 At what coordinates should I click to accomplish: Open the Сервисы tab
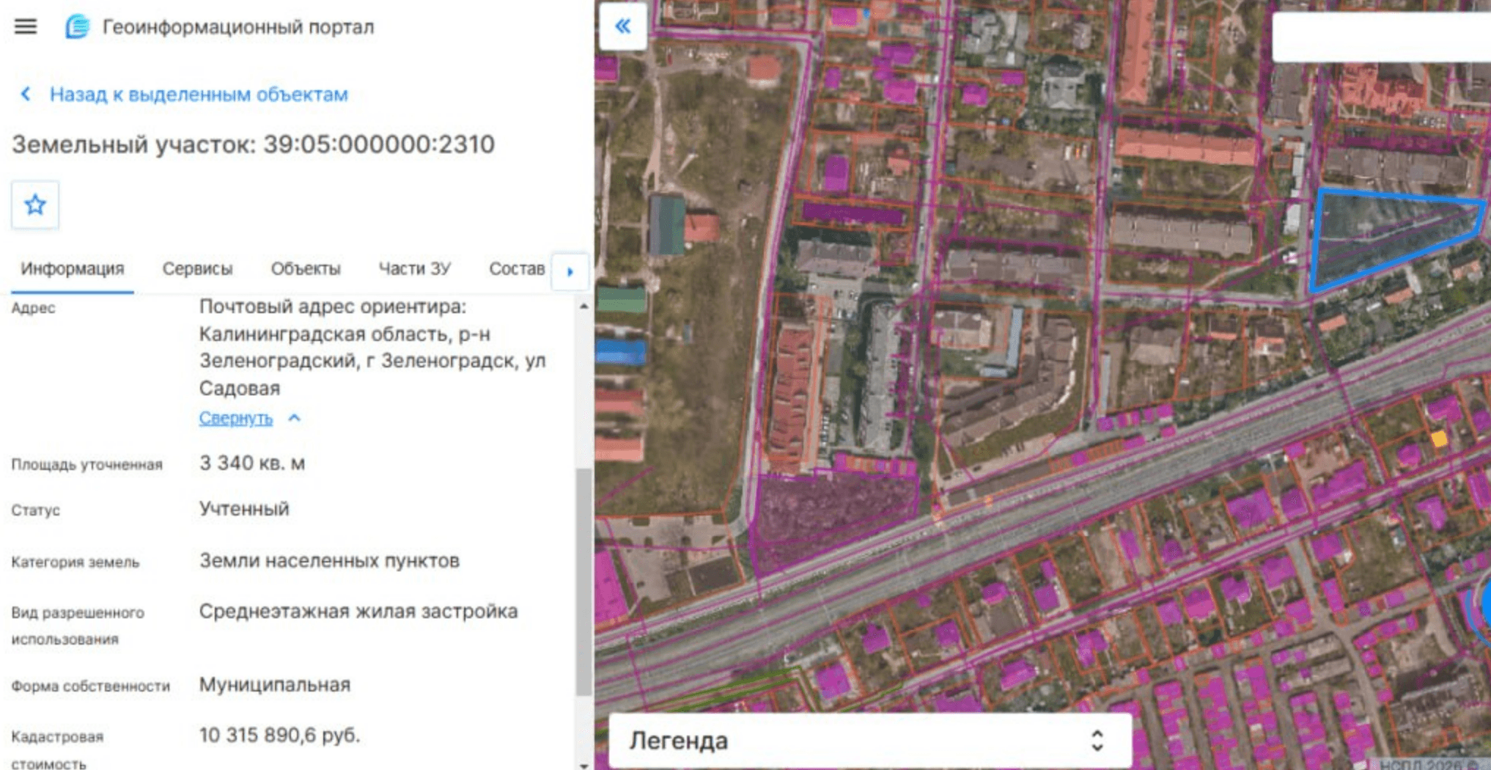coord(197,268)
